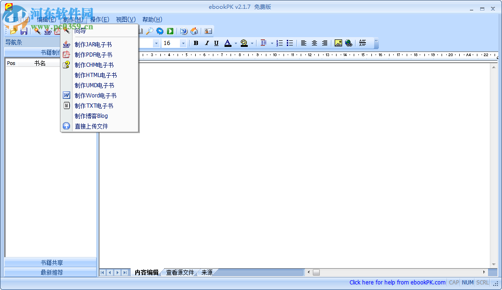Run preview with the green play icon
Screen dimensions: 502x290
(x=170, y=31)
